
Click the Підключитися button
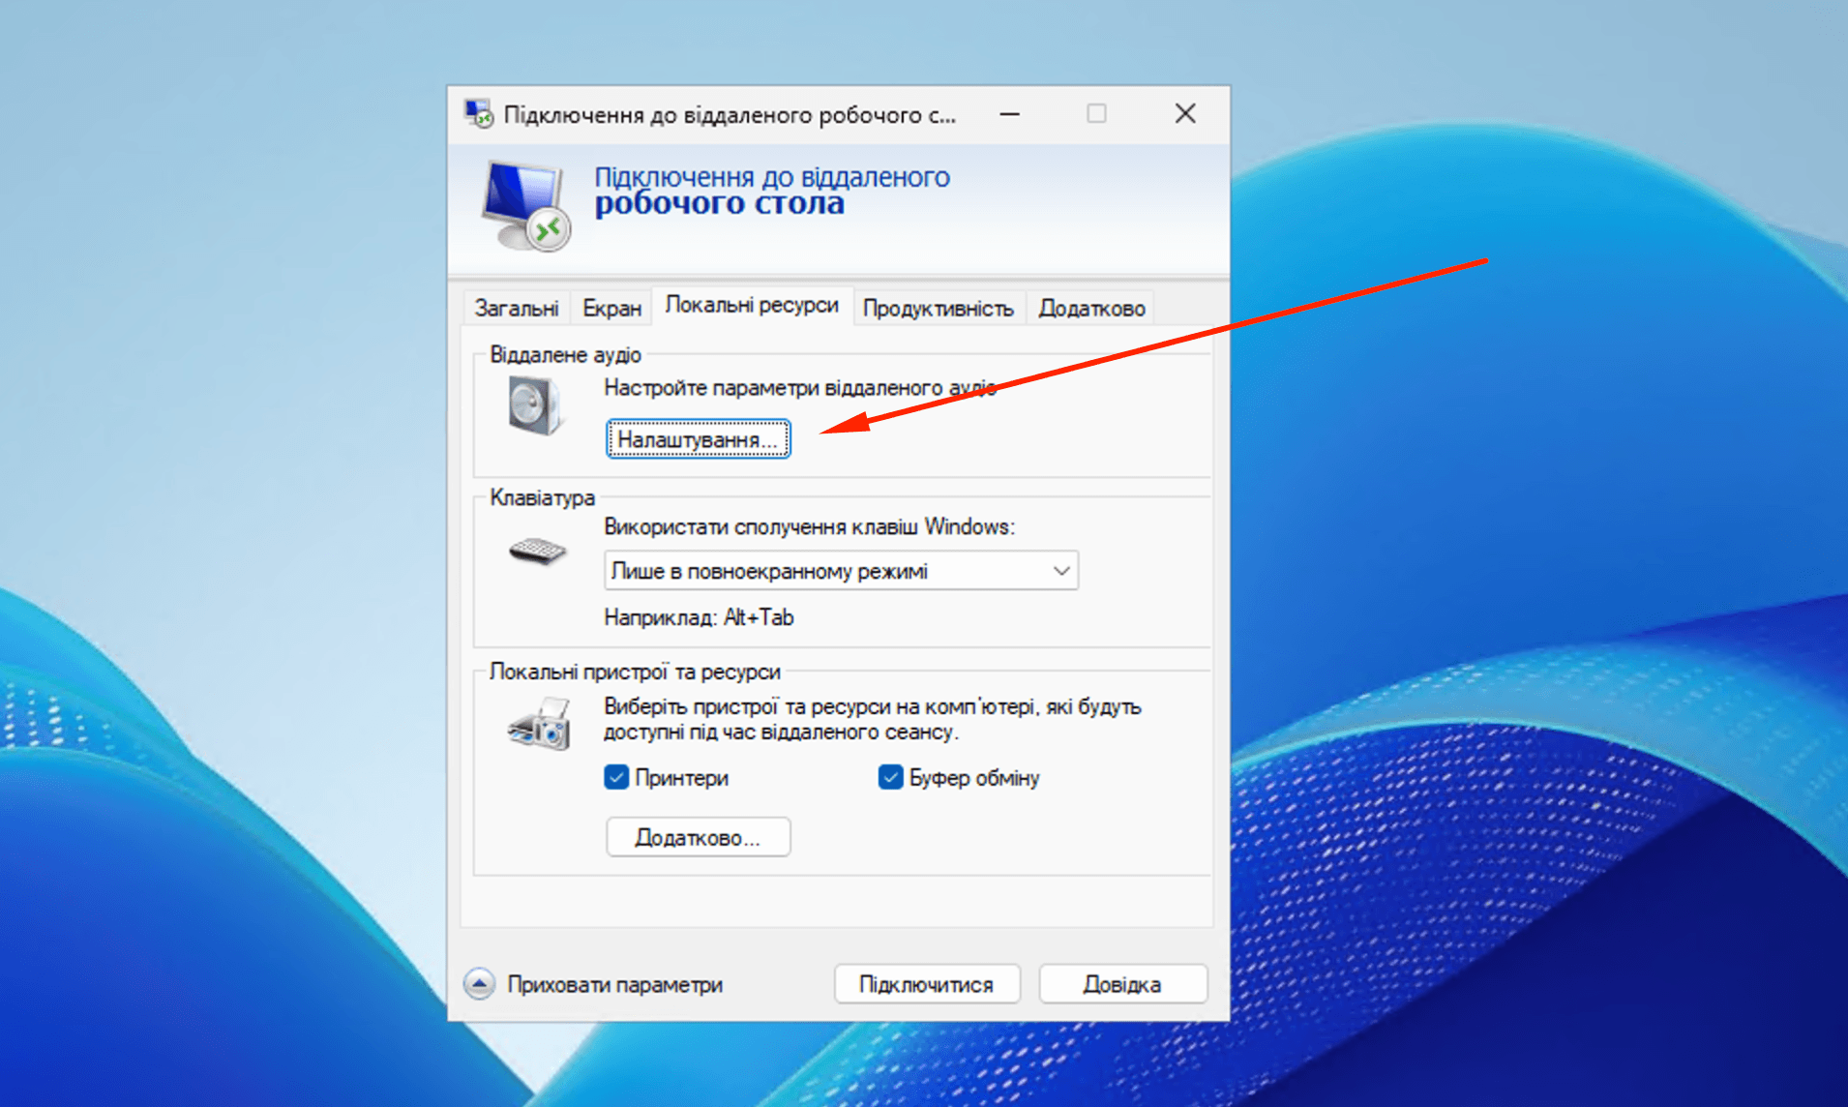click(x=926, y=984)
